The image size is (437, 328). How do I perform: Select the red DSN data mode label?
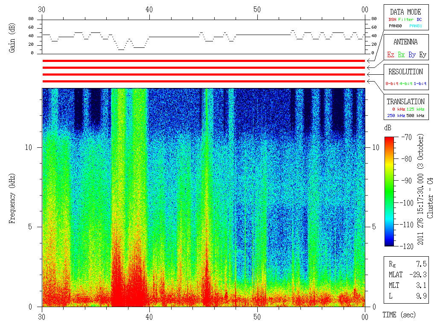tap(392, 20)
